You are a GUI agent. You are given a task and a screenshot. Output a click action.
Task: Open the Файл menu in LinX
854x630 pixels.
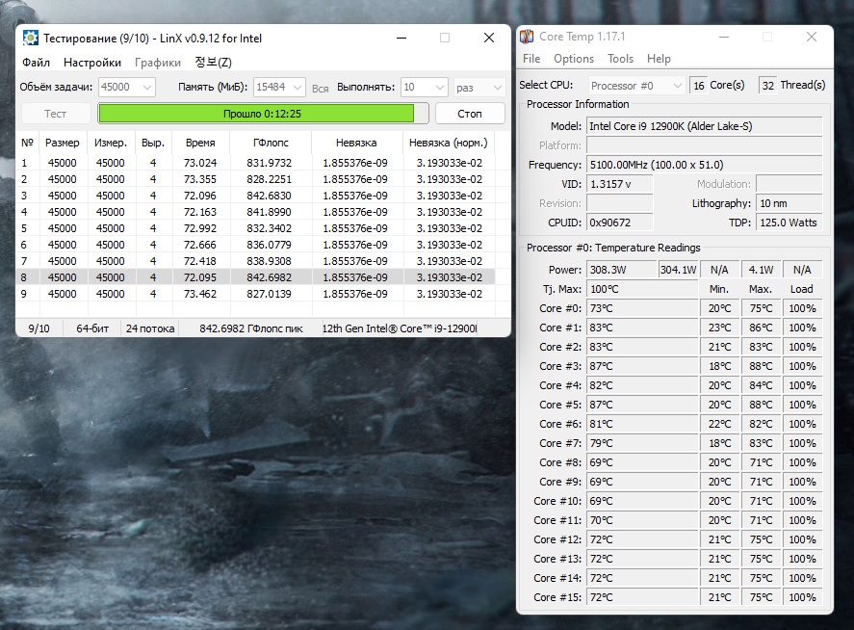tap(36, 63)
